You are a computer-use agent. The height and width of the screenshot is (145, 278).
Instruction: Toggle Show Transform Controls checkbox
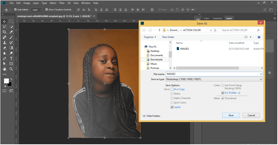tap(47, 10)
